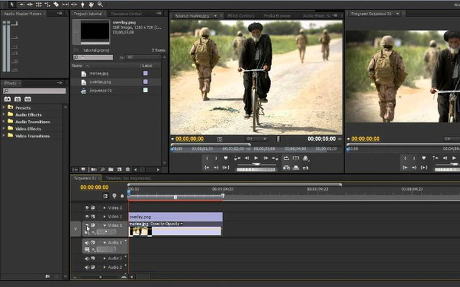Image resolution: width=460 pixels, height=287 pixels.
Task: Select the Rolling Edit tool
Action: pyautogui.click(x=38, y=4)
